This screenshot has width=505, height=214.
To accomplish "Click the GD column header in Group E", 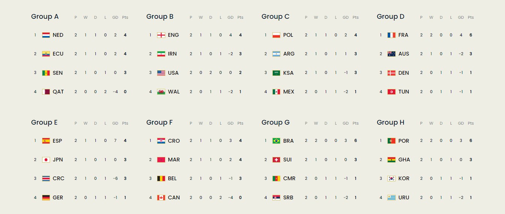I will (x=115, y=123).
